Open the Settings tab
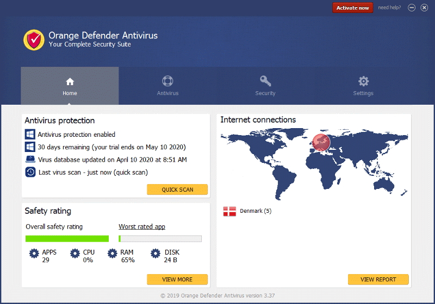This screenshot has width=435, height=304. pyautogui.click(x=363, y=86)
